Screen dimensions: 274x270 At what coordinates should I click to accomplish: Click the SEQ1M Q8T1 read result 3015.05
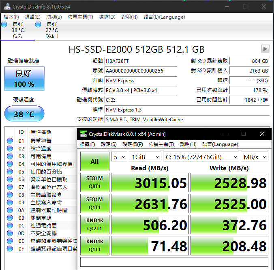point(150,182)
